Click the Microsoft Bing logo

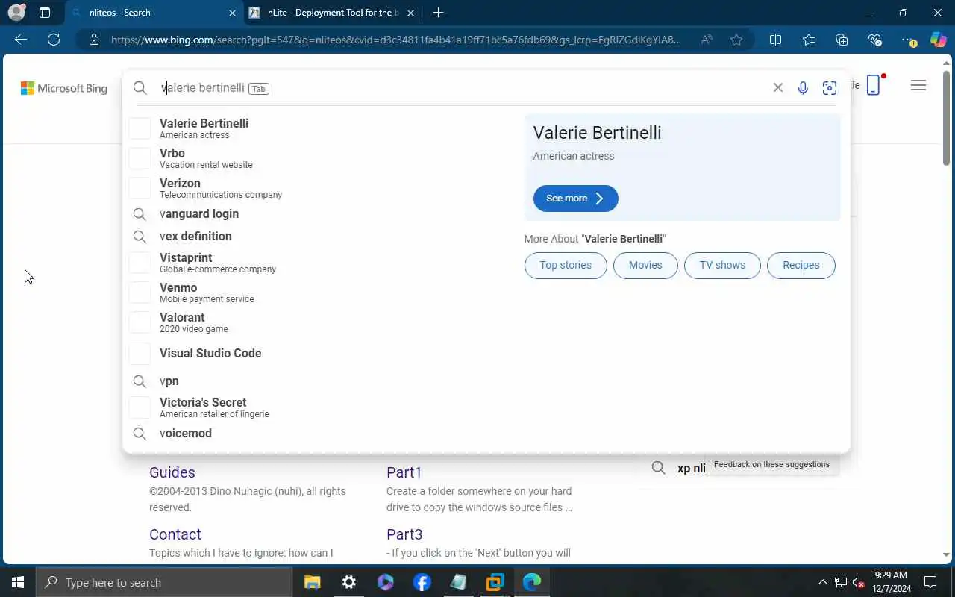pos(64,88)
